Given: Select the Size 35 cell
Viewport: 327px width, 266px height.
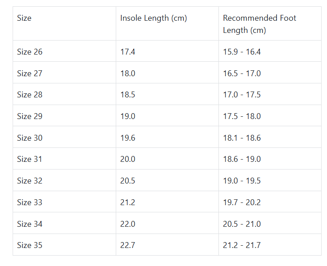Looking at the screenshot, I should tap(30, 245).
